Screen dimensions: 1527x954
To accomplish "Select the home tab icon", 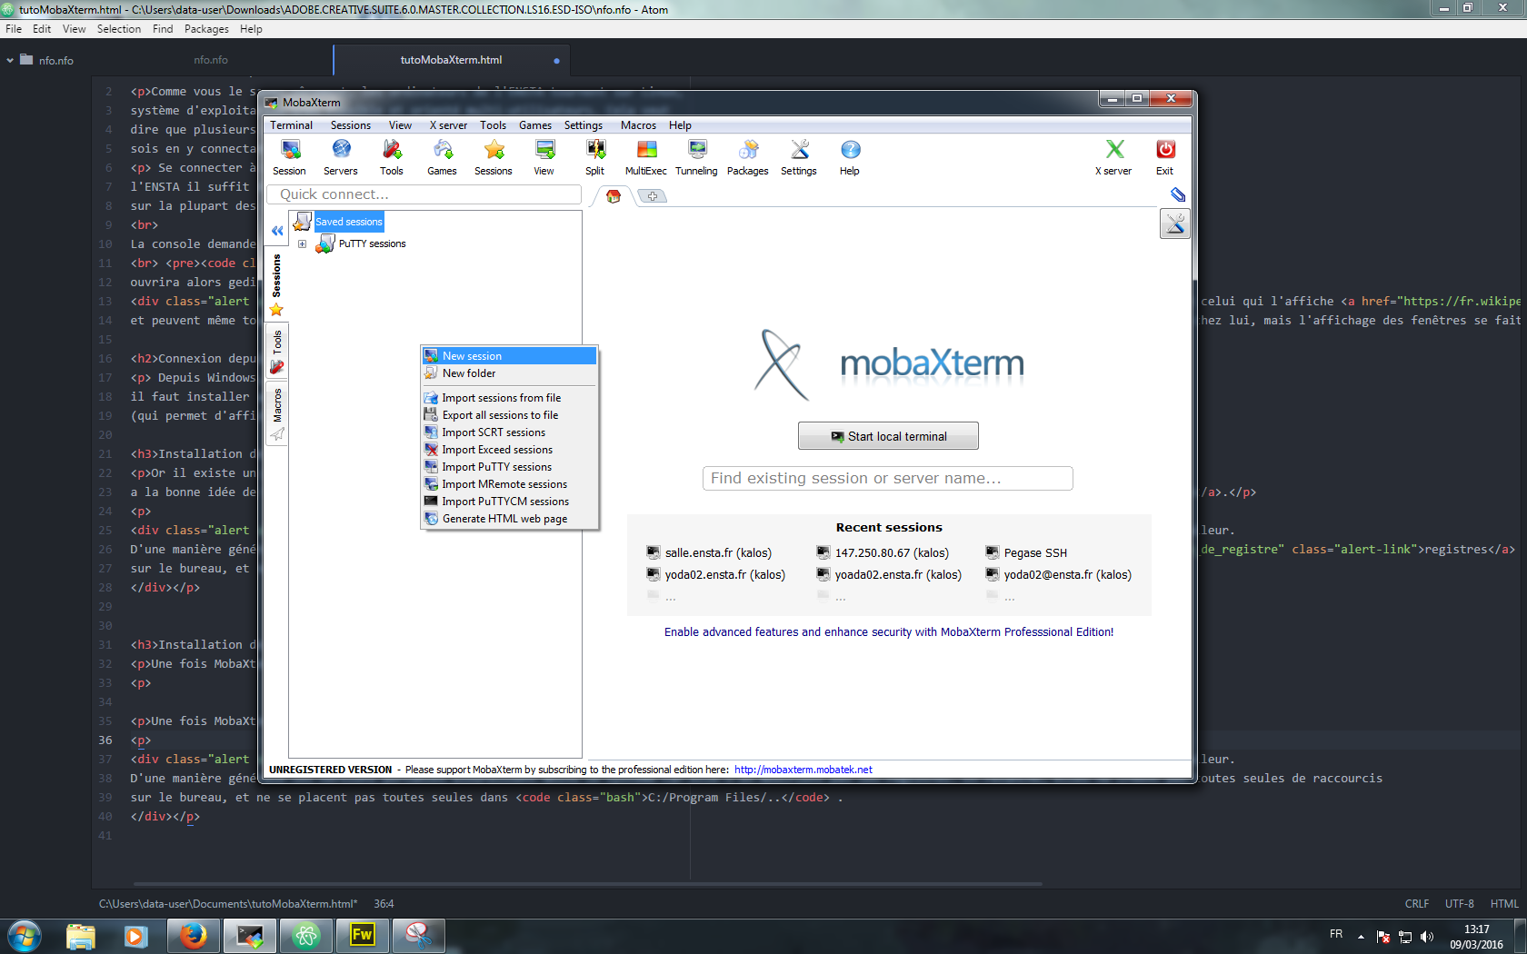I will pos(614,196).
